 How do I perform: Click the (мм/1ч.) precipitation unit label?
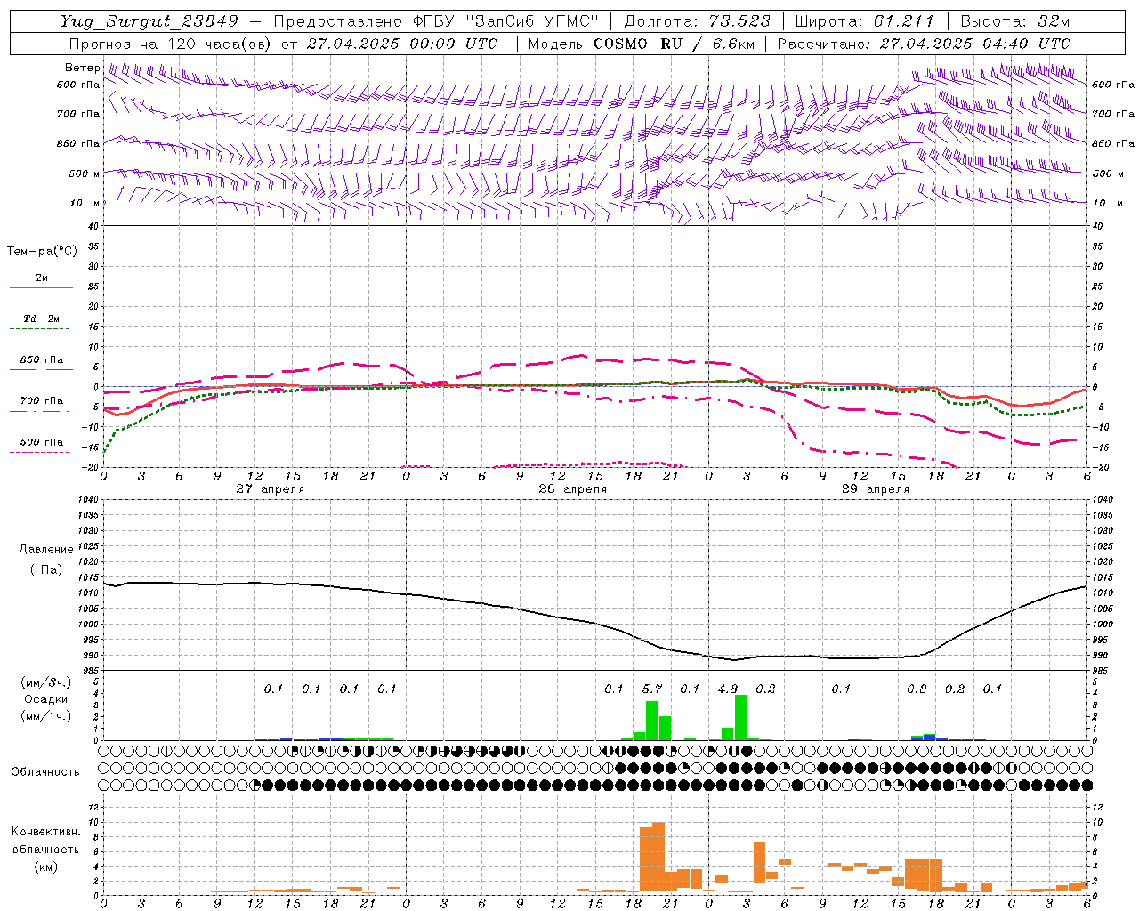pyautogui.click(x=44, y=716)
